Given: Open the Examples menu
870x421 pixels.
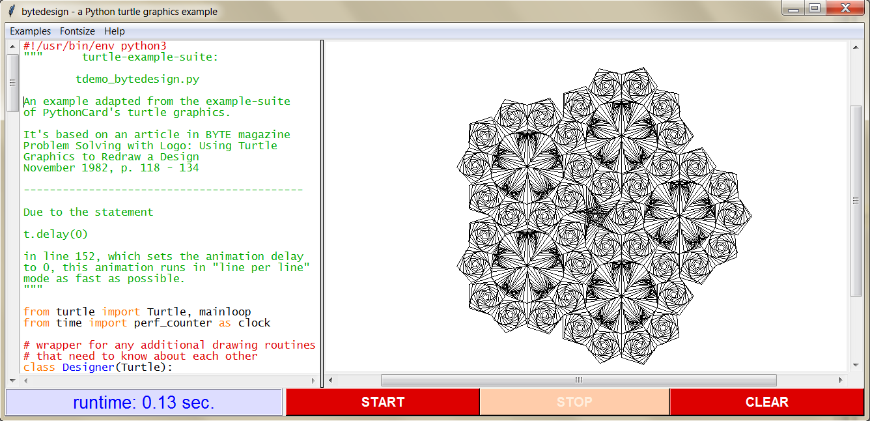Looking at the screenshot, I should (30, 31).
